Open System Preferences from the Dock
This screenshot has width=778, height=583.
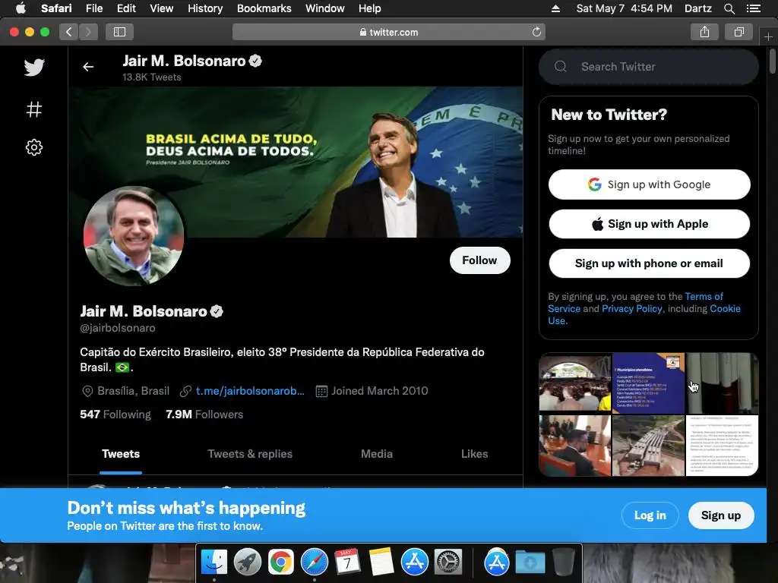pyautogui.click(x=448, y=563)
